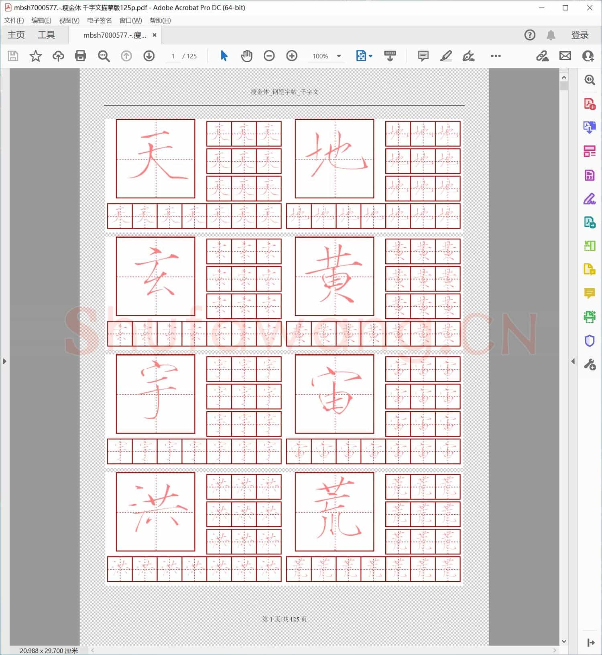Click vertical scrollbar up arrow

(564, 77)
